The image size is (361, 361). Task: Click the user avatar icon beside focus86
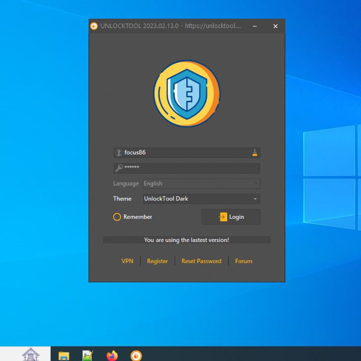119,153
